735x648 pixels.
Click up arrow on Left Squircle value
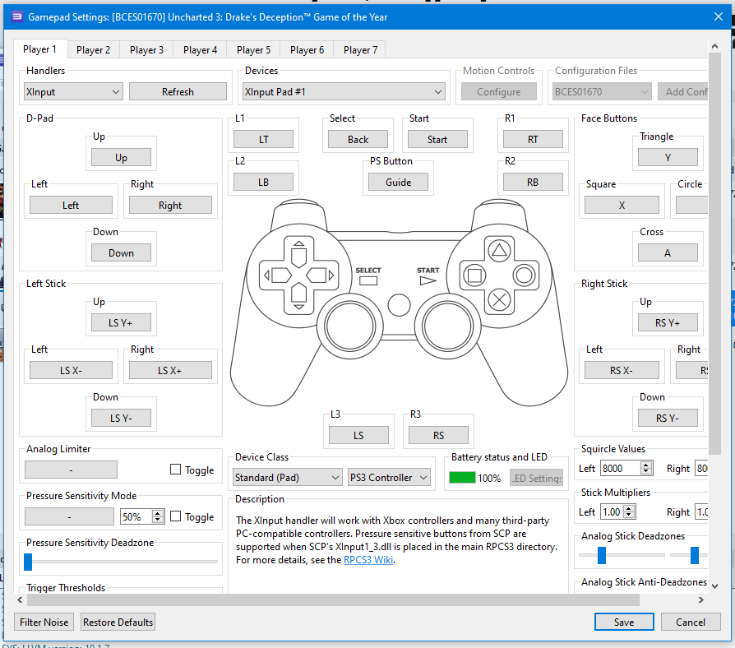click(x=646, y=465)
